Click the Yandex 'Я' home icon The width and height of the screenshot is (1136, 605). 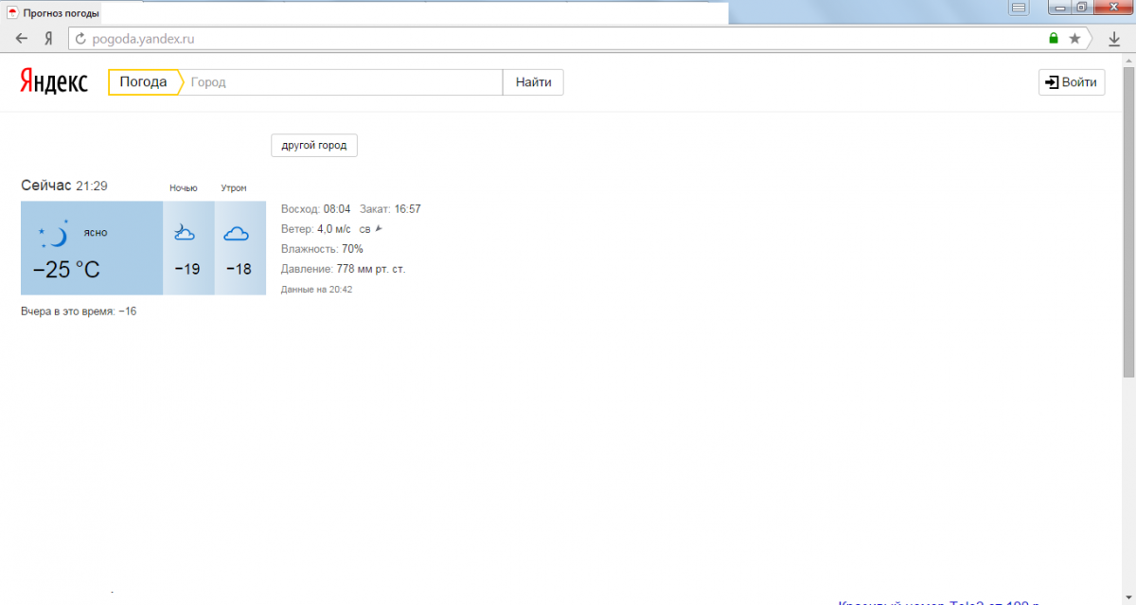[47, 39]
